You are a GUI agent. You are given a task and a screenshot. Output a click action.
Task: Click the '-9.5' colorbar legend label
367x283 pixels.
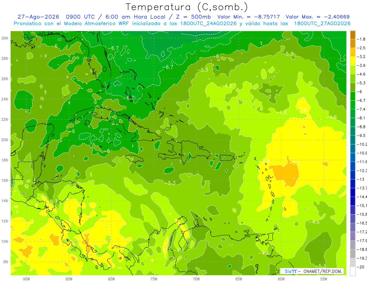point(361,135)
